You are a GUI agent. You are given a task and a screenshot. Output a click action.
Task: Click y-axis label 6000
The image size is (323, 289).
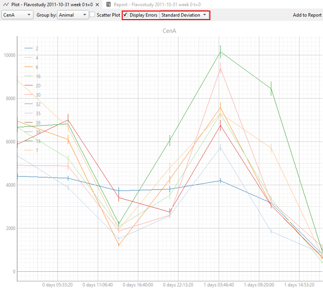(11, 142)
